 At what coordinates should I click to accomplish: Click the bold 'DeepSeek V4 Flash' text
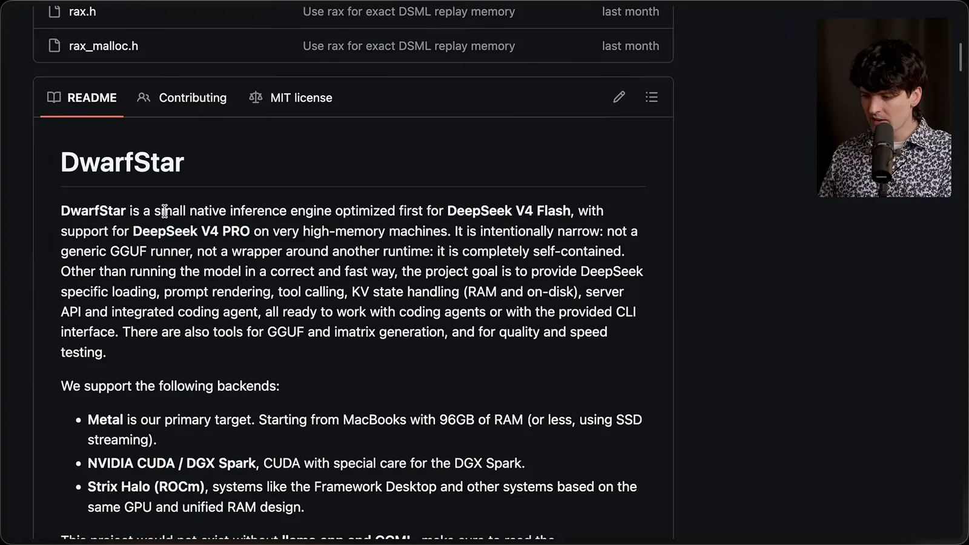[509, 211]
